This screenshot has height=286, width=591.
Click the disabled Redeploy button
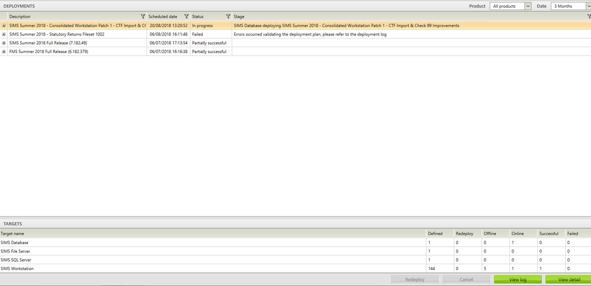coord(415,280)
